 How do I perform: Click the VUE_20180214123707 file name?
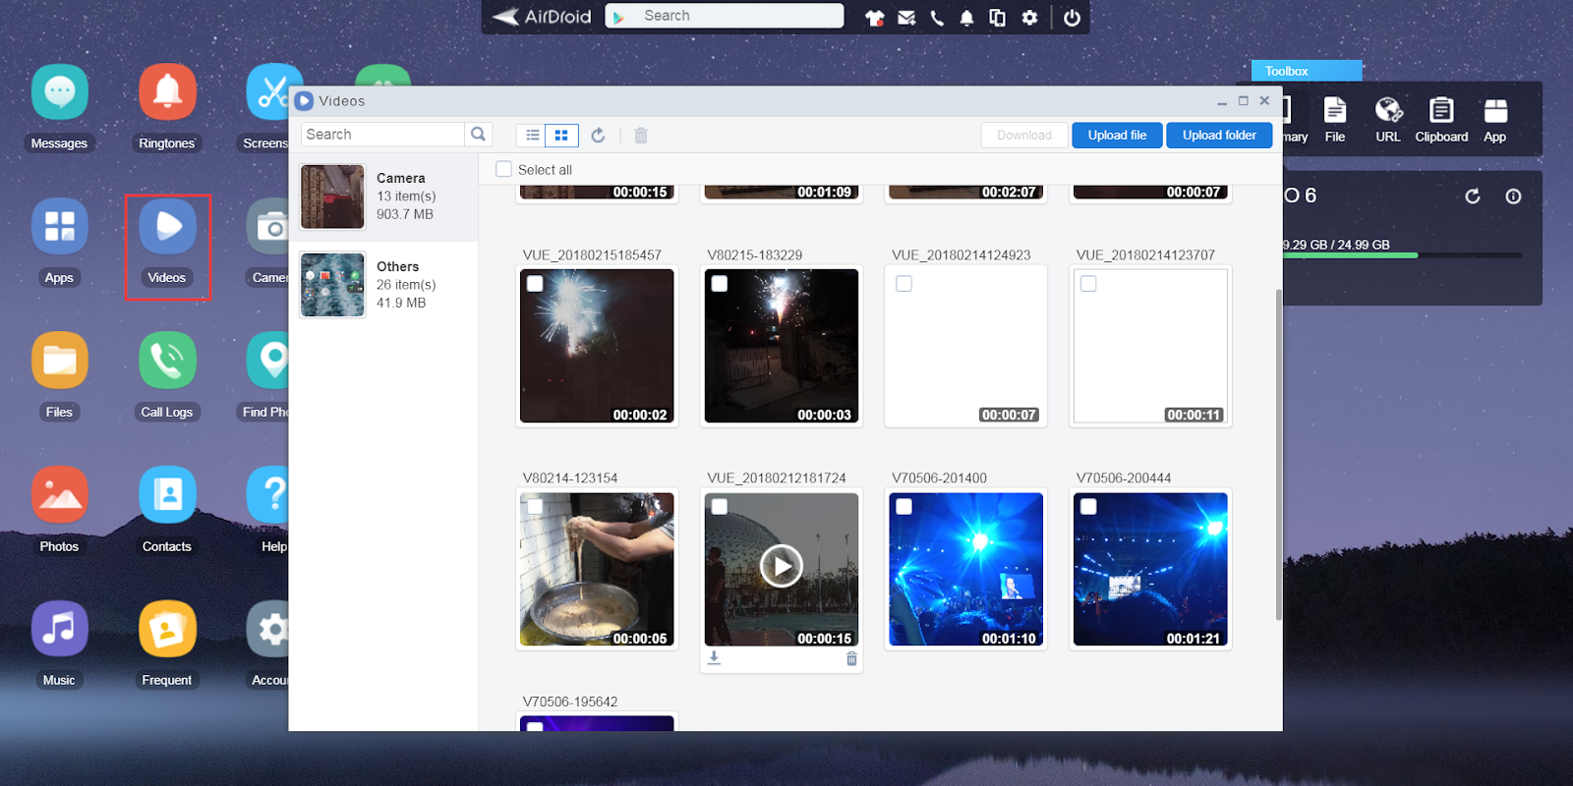pyautogui.click(x=1145, y=255)
